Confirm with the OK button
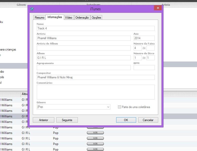This screenshot has width=197, height=151. click(126, 120)
